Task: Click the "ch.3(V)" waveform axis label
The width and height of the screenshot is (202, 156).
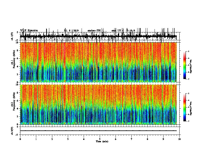Action: click(12, 131)
